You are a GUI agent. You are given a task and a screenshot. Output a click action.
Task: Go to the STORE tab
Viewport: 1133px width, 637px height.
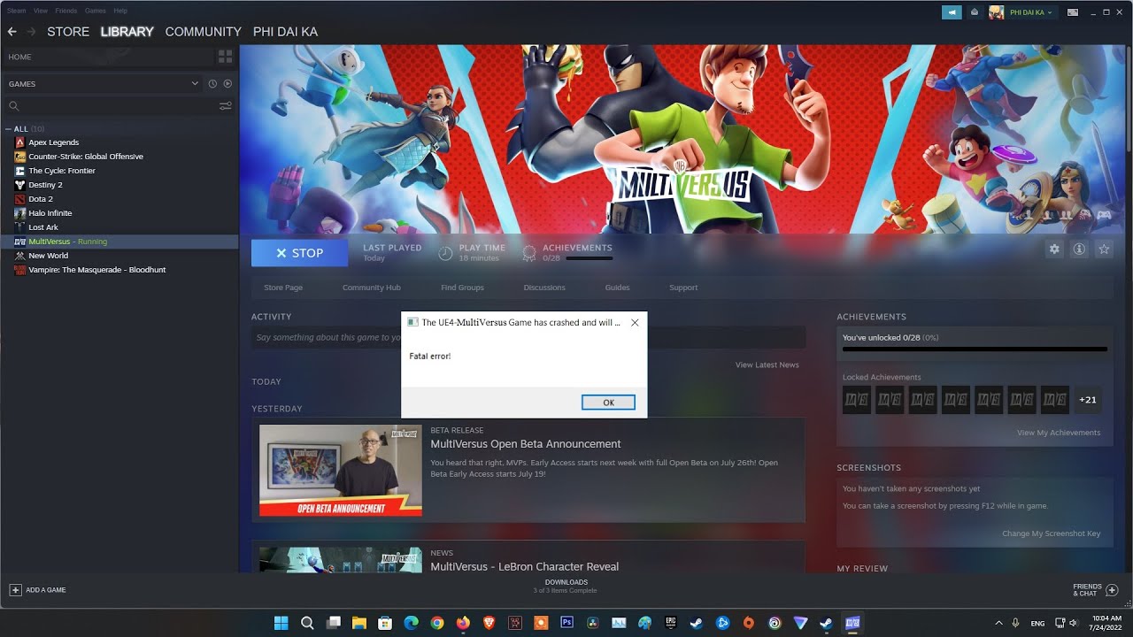point(68,32)
